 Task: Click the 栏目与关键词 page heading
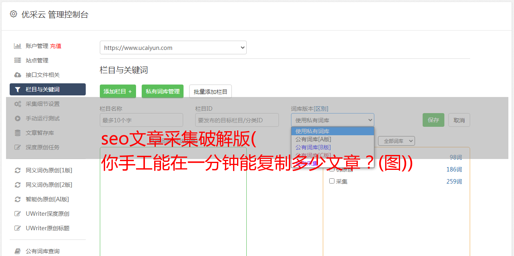click(x=124, y=70)
